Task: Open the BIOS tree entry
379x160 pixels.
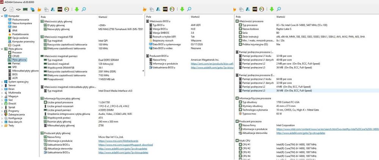Action: 15,74
